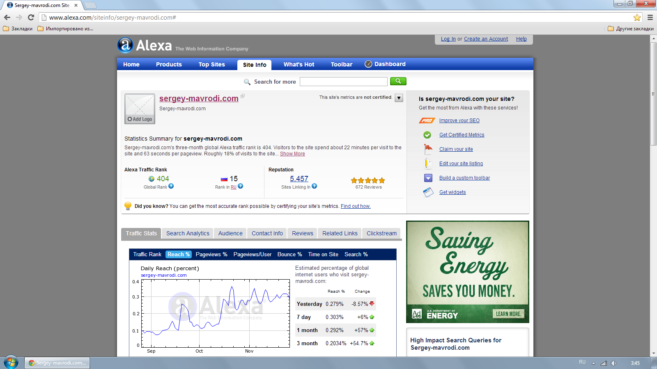This screenshot has height=369, width=657.
Task: Click the pencil Edit site listing icon
Action: tap(427, 163)
